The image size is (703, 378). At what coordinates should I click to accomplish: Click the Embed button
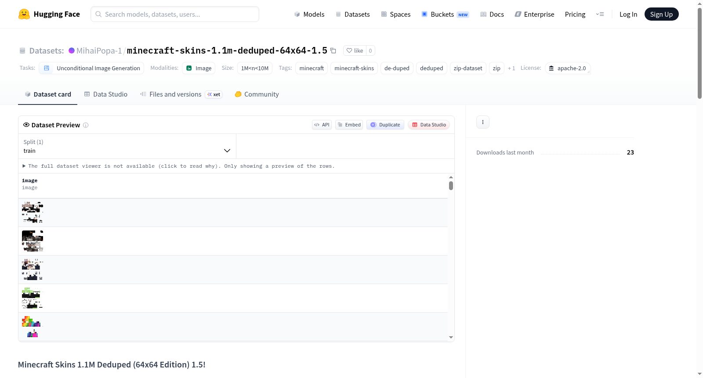point(349,125)
